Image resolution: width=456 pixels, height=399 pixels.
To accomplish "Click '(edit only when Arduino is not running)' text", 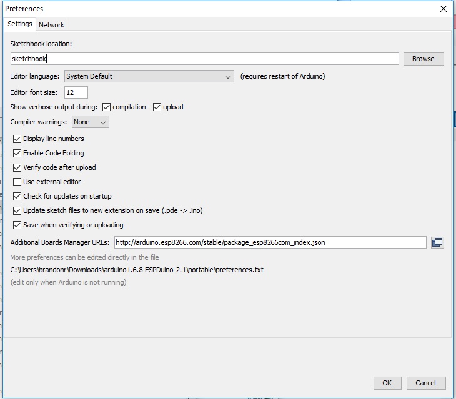I will click(68, 282).
